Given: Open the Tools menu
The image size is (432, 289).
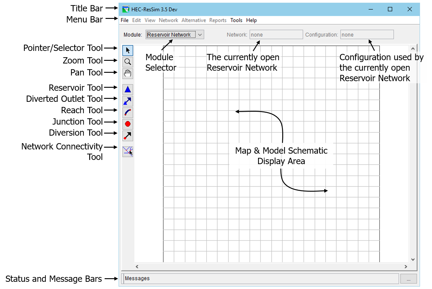Looking at the screenshot, I should 236,20.
